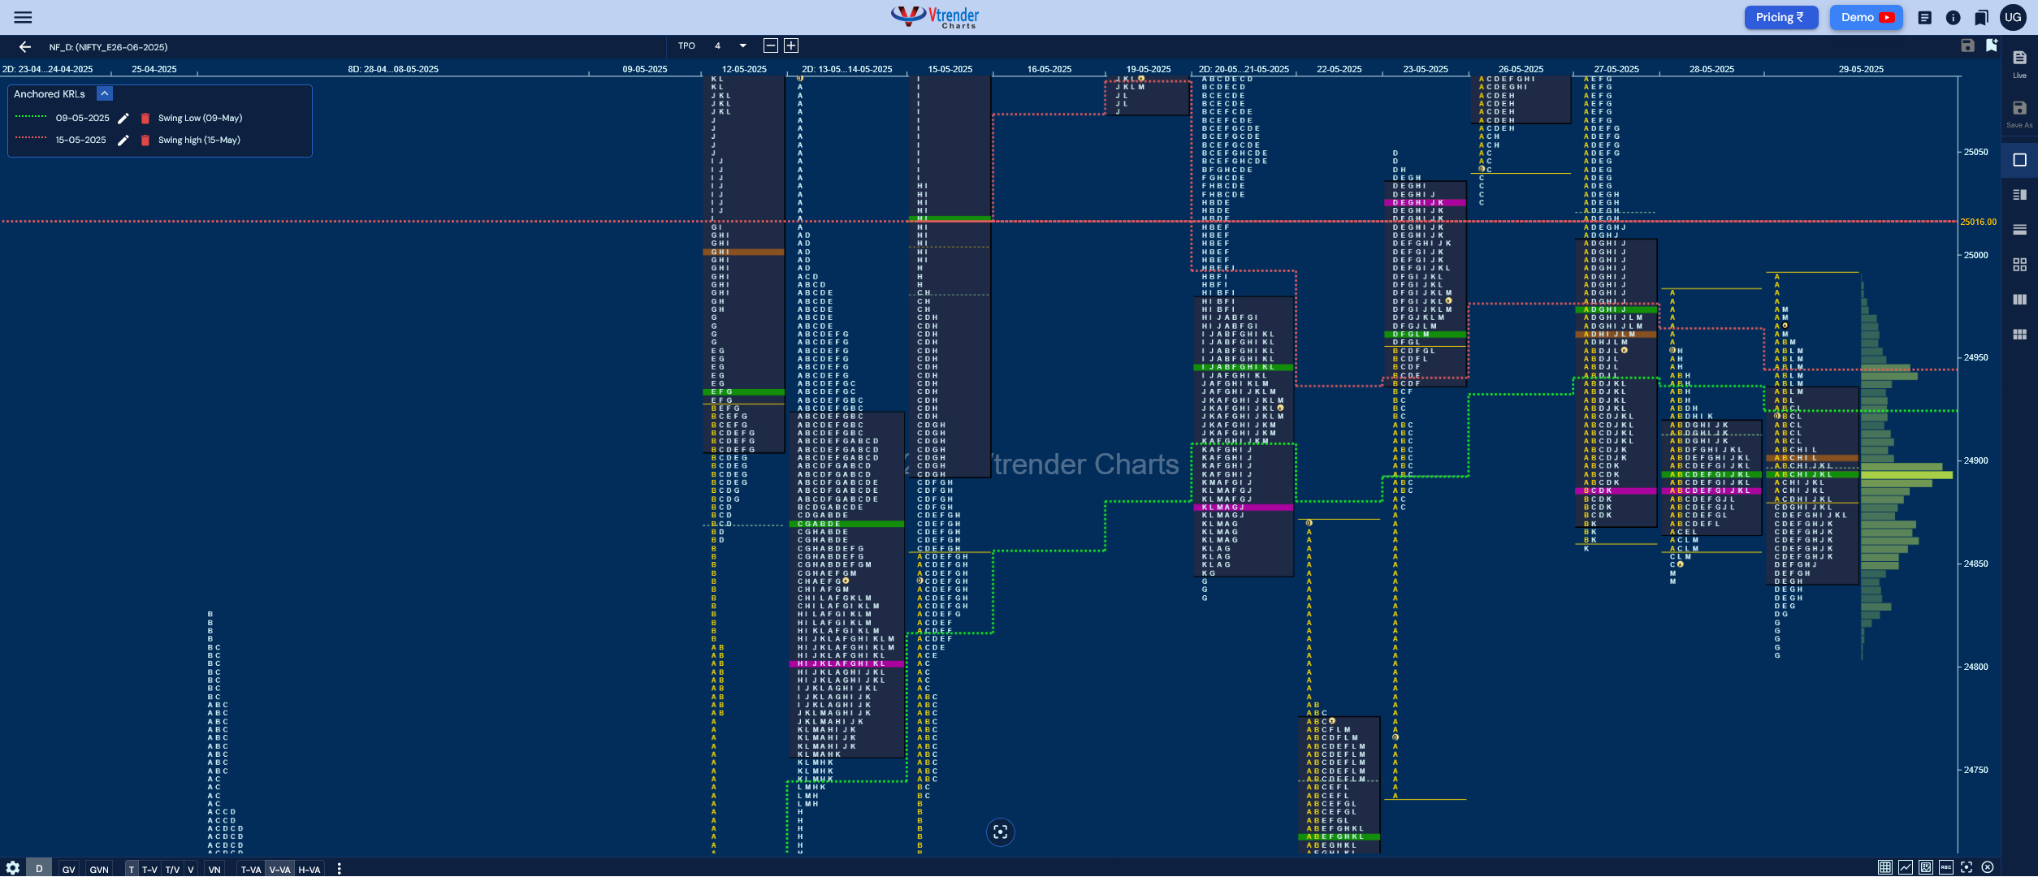Open the TPO size dropdown
This screenshot has height=877, width=2038.
[742, 46]
